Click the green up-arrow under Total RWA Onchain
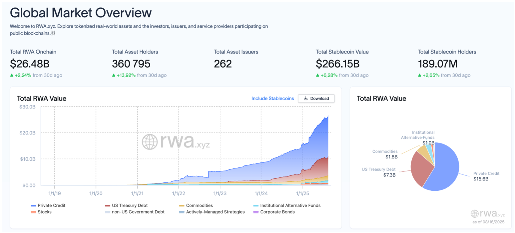 coord(12,75)
